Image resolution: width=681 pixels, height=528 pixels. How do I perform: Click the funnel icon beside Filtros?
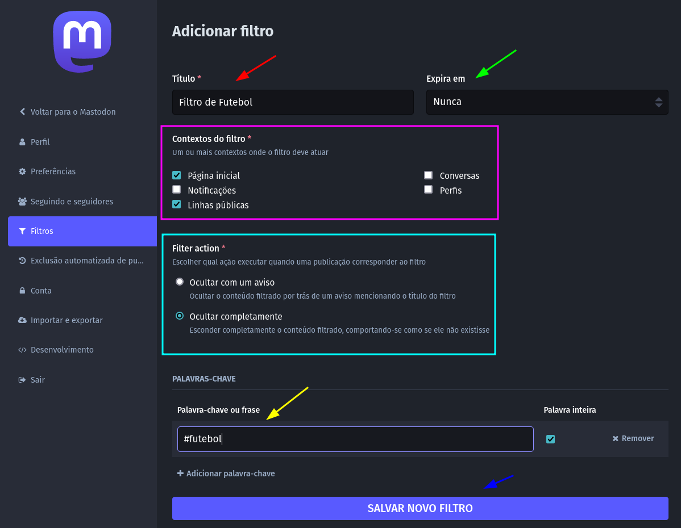22,231
